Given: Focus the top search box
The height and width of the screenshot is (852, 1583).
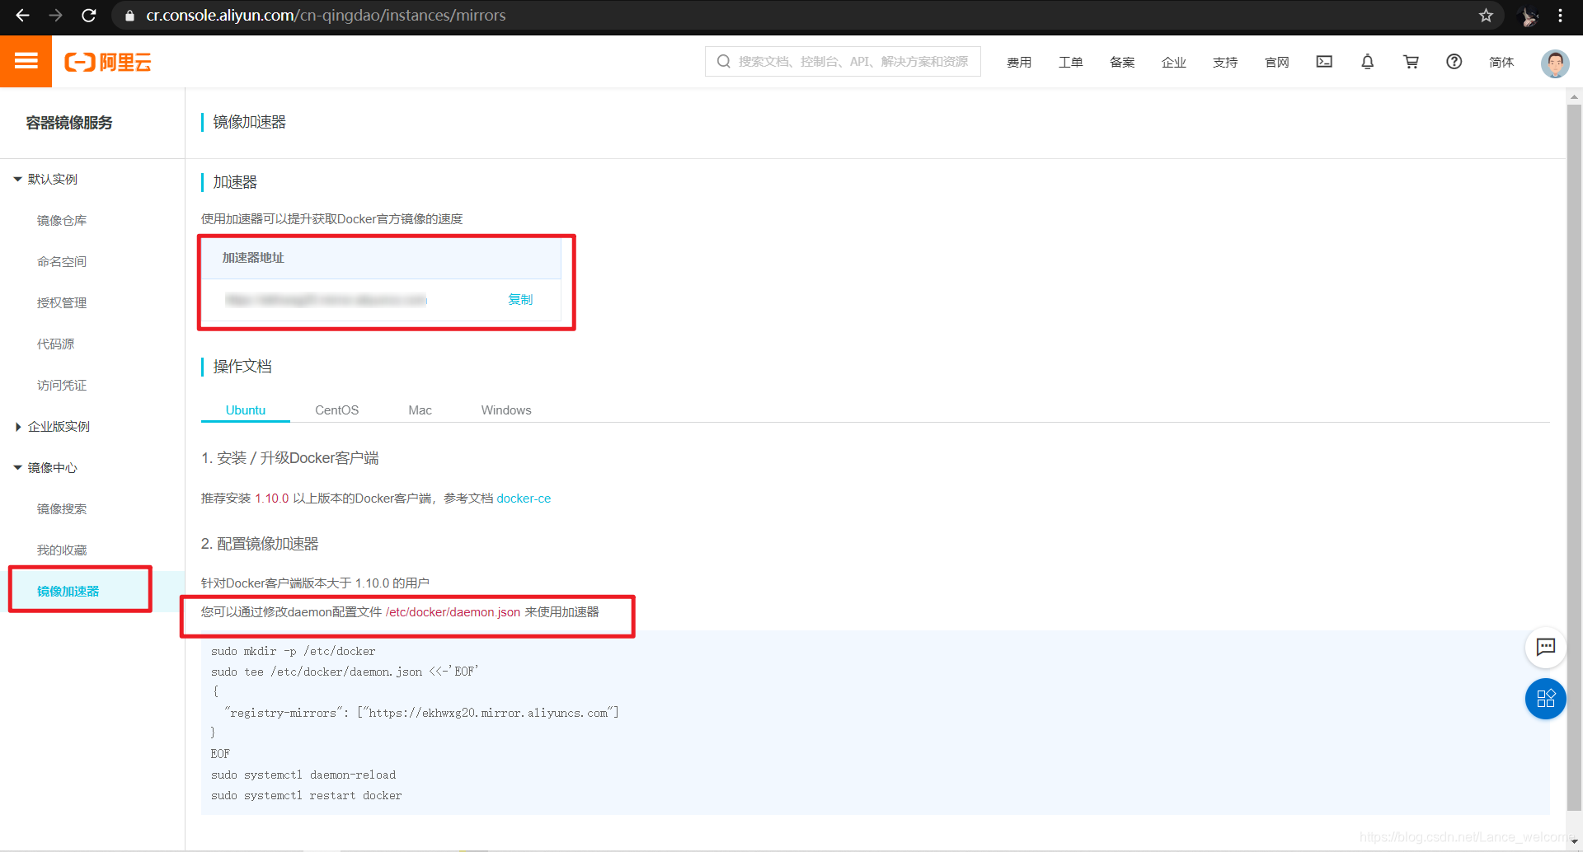Looking at the screenshot, I should pyautogui.click(x=843, y=61).
